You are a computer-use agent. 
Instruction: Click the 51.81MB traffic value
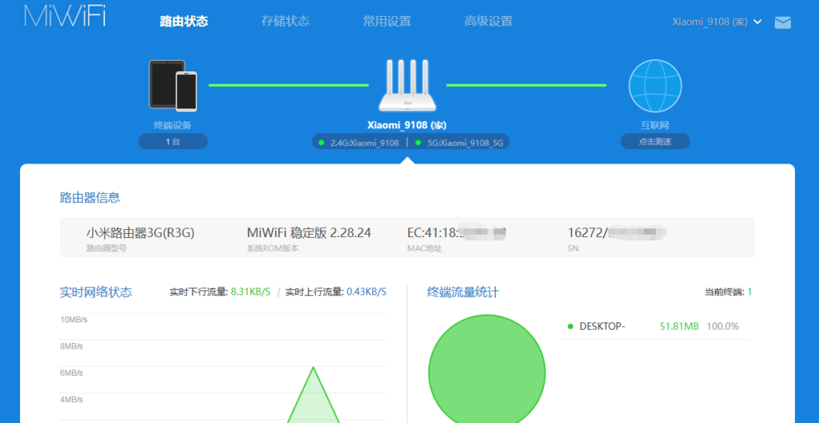coord(679,326)
